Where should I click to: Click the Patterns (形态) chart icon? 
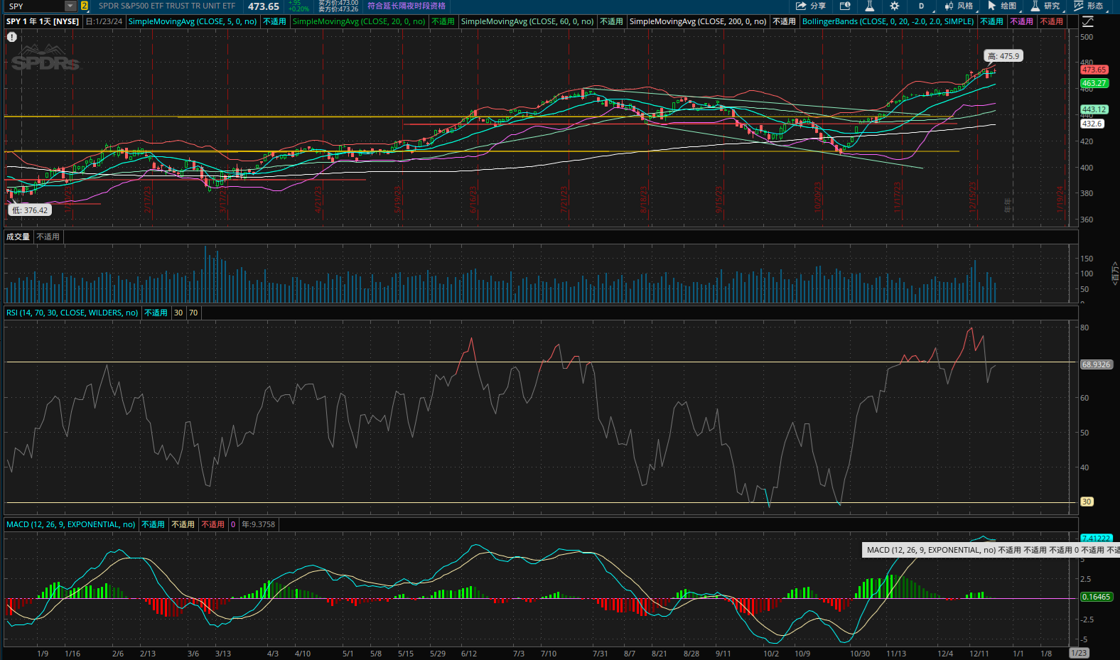coord(1079,6)
